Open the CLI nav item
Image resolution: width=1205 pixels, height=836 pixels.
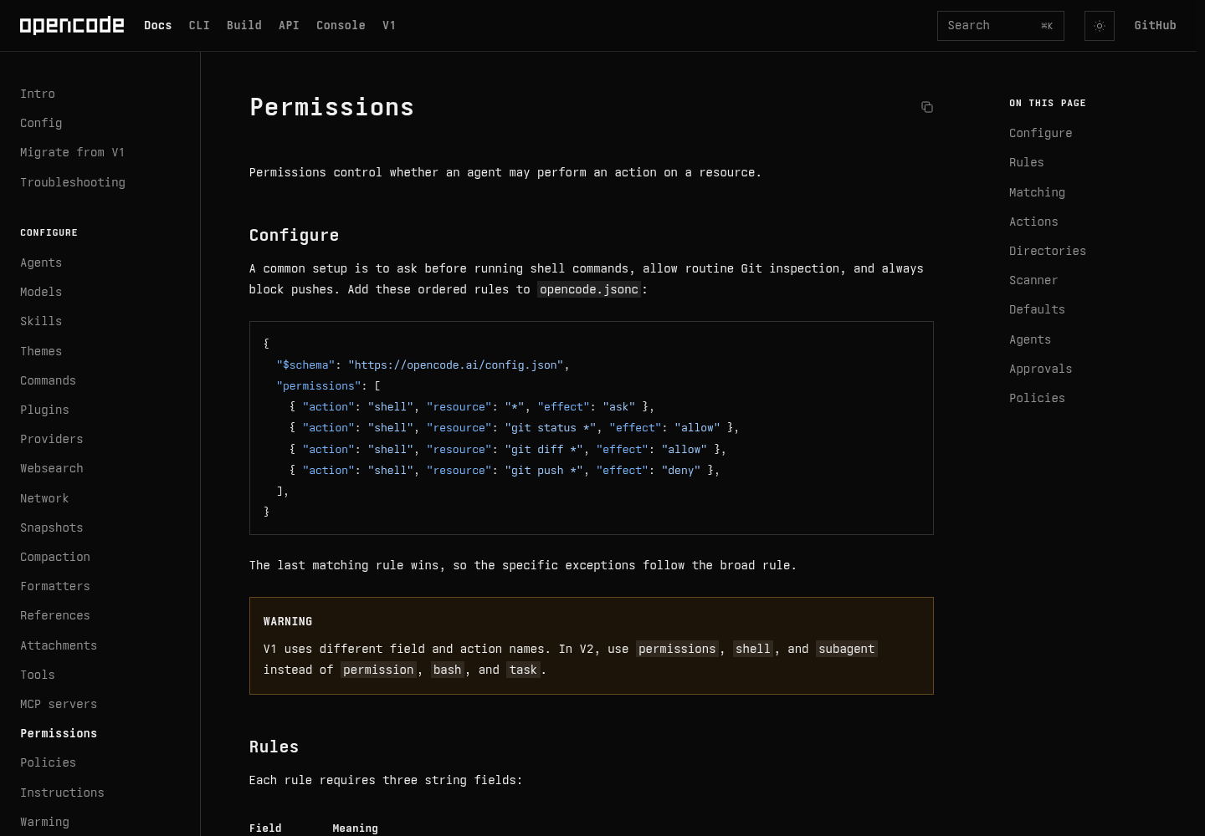tap(199, 26)
